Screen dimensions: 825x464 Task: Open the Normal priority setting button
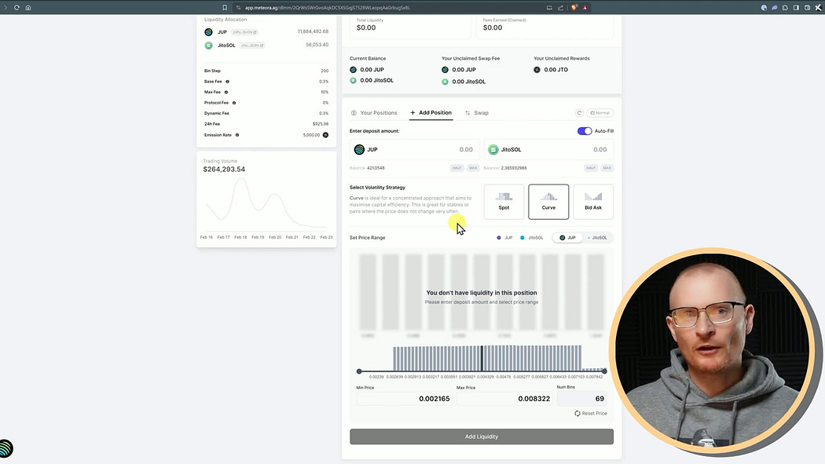pyautogui.click(x=599, y=113)
